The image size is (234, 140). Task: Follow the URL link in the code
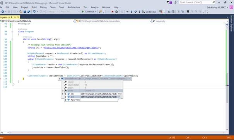(x=71, y=48)
